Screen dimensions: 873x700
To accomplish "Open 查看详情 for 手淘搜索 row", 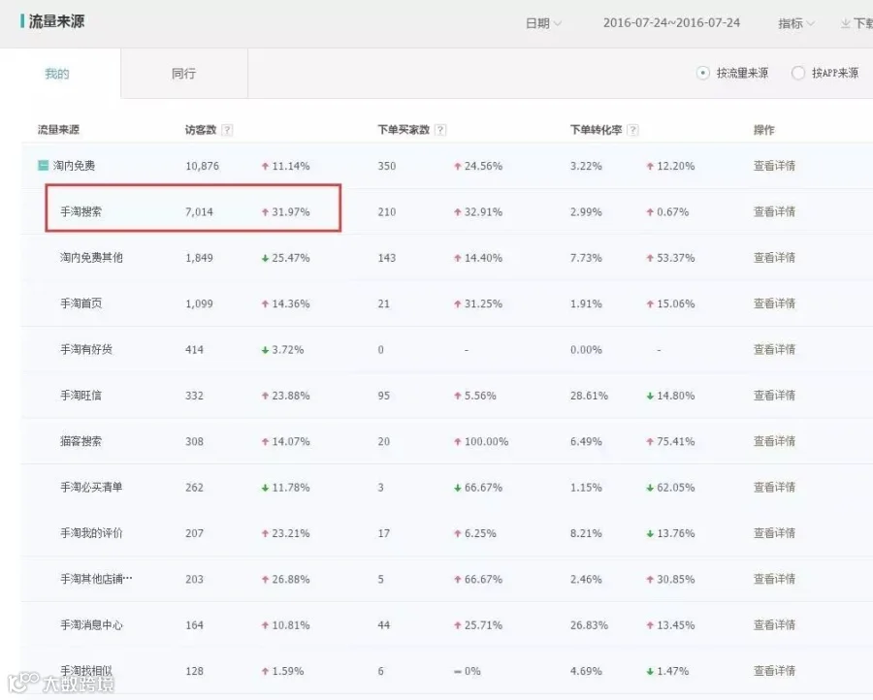I will [x=774, y=211].
